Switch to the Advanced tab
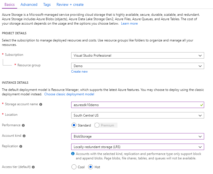 pos(29,4)
